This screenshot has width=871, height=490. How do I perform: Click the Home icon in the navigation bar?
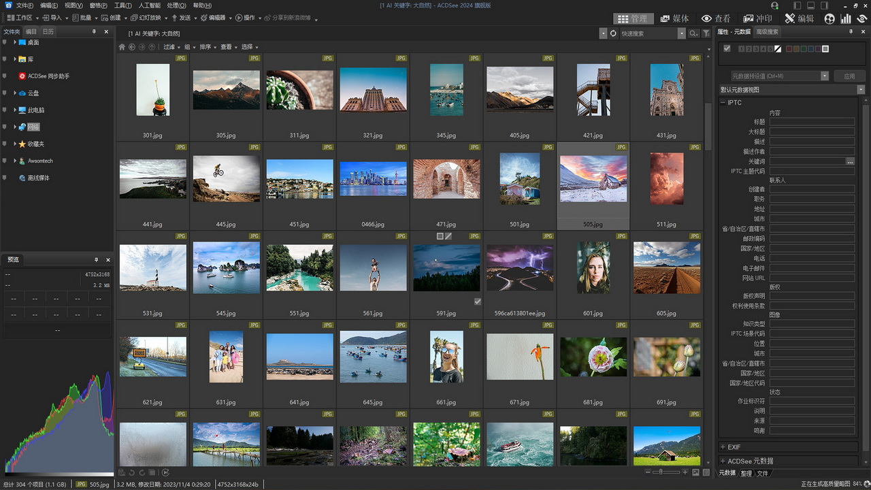tap(122, 47)
